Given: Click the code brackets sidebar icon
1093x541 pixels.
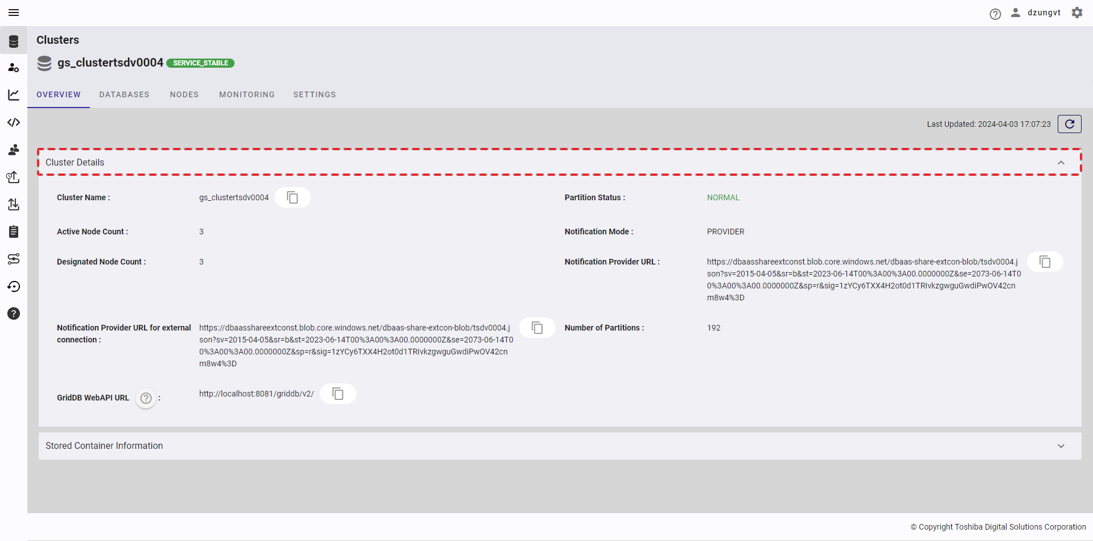Looking at the screenshot, I should pyautogui.click(x=14, y=122).
